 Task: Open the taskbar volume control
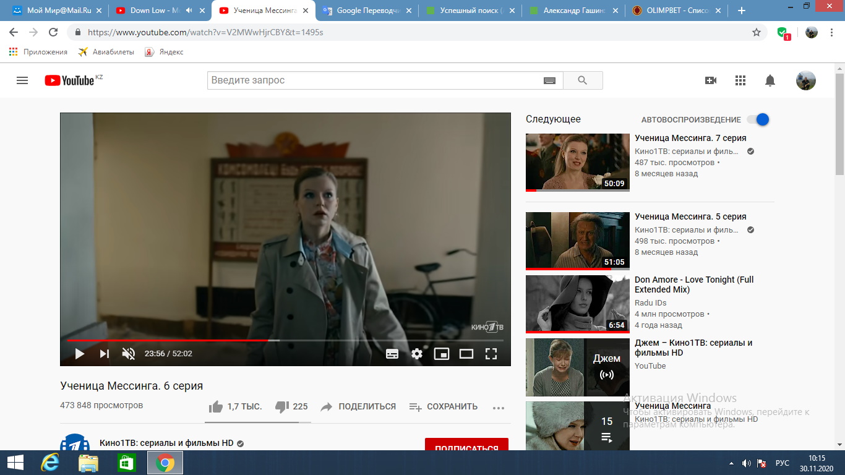tap(746, 463)
